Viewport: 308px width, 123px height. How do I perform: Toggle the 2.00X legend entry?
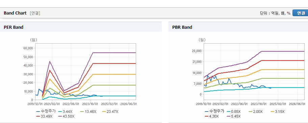pyautogui.click(x=255, y=112)
